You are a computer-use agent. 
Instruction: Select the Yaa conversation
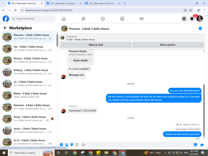tap(28, 48)
